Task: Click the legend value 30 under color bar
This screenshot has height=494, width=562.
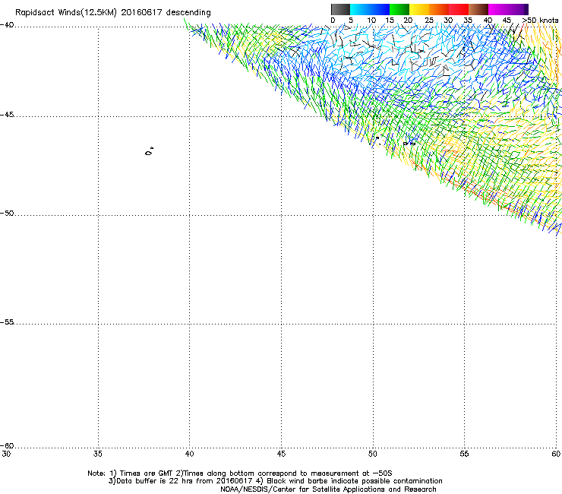Action: click(448, 21)
